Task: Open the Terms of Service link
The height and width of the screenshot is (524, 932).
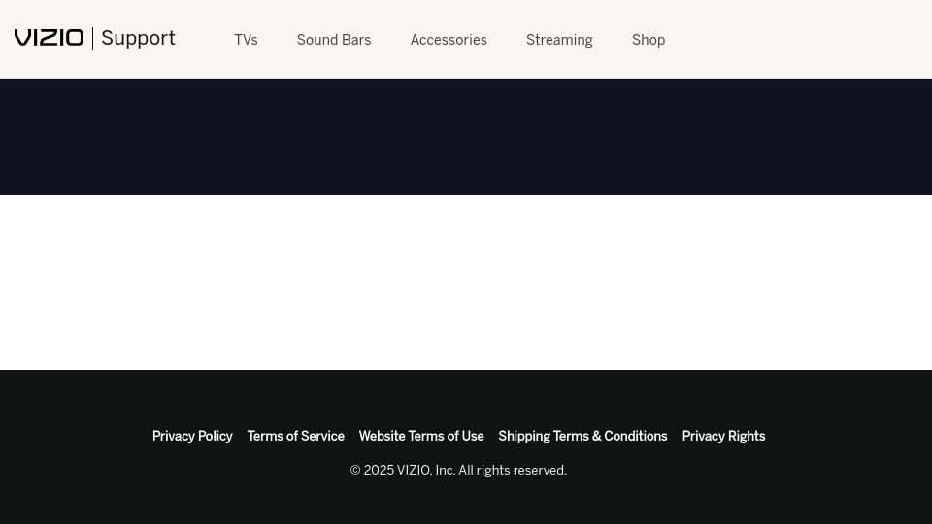Action: coord(295,436)
